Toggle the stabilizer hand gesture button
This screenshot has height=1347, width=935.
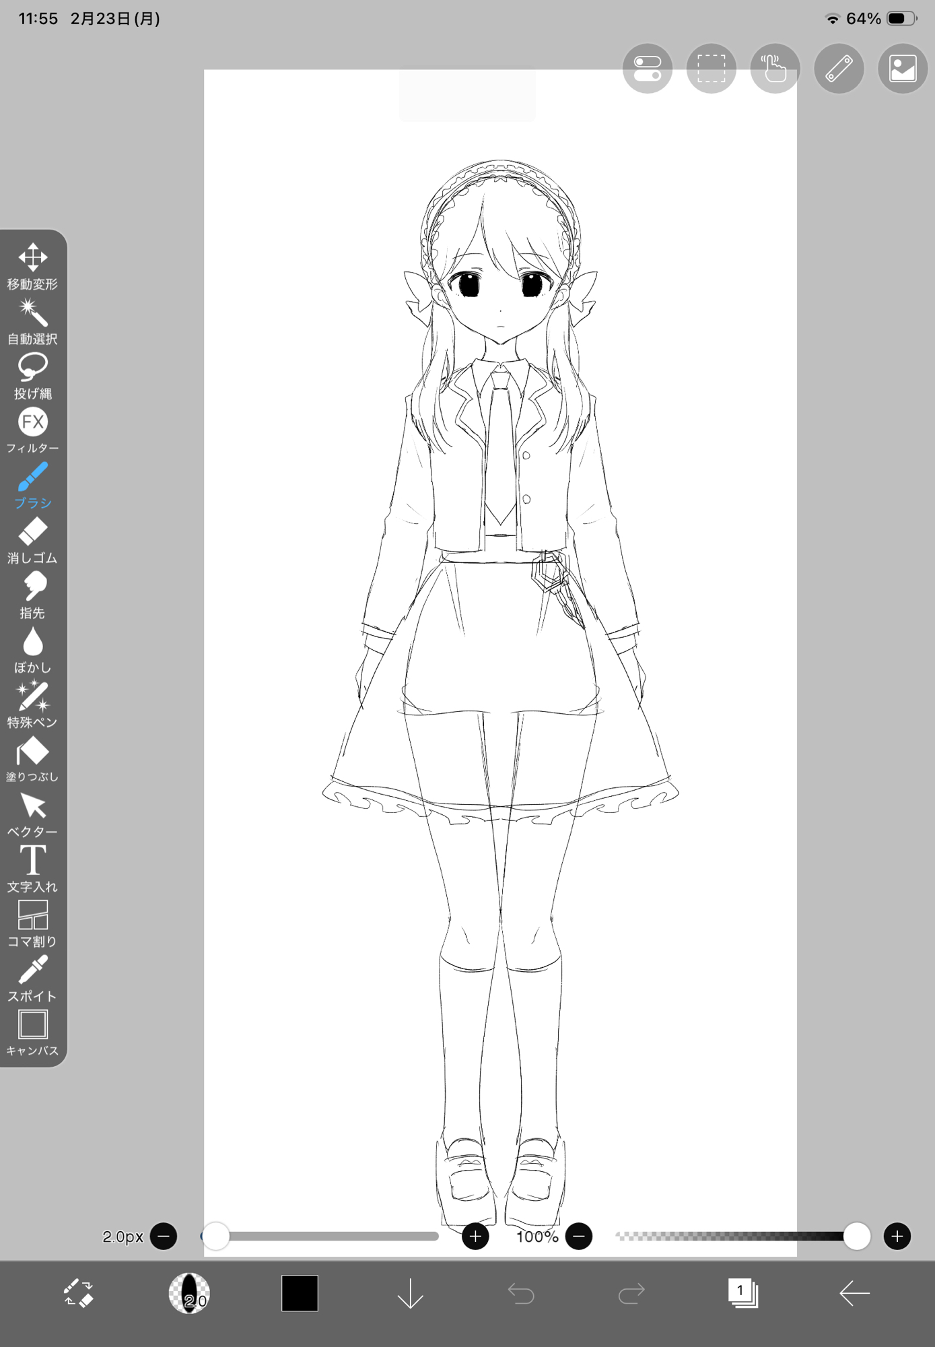tap(775, 69)
